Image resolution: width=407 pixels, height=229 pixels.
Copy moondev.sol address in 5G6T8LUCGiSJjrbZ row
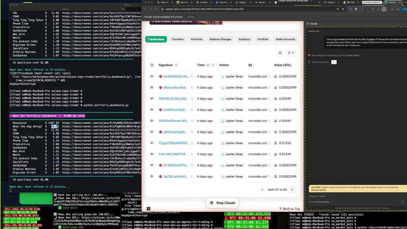[269, 99]
